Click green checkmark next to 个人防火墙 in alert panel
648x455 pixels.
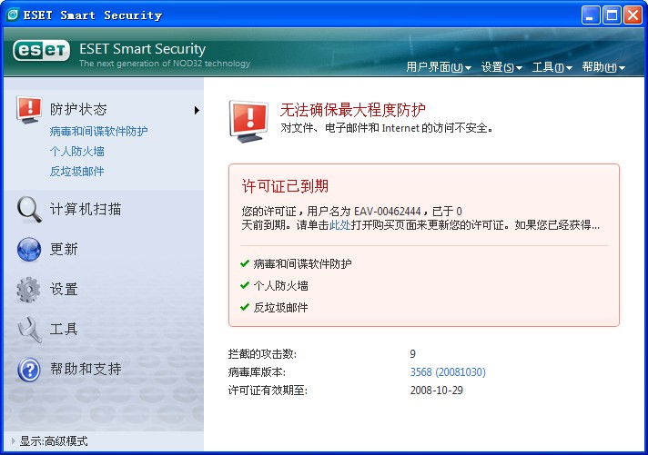pyautogui.click(x=245, y=285)
